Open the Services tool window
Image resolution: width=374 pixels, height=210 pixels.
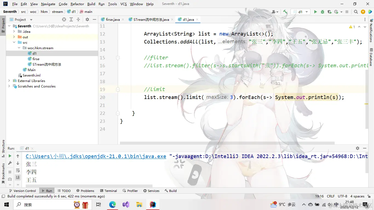click(x=151, y=191)
